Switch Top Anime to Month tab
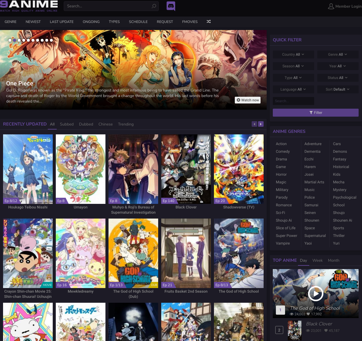This screenshot has height=341, width=362. click(x=333, y=260)
